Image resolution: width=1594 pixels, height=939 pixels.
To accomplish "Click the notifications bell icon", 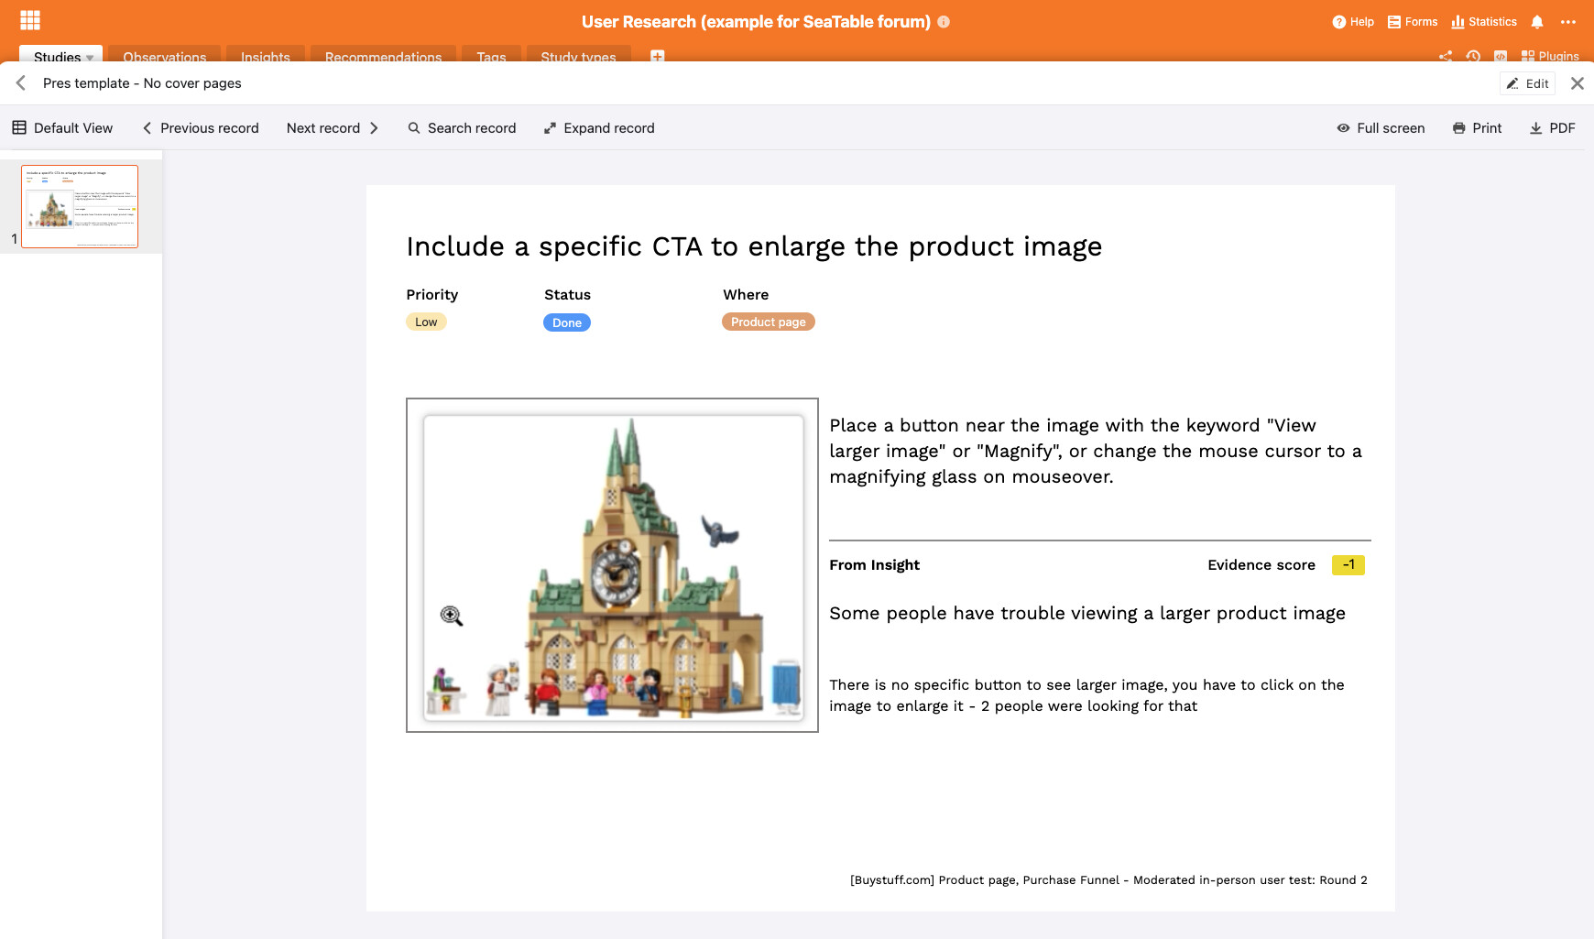I will [x=1537, y=22].
